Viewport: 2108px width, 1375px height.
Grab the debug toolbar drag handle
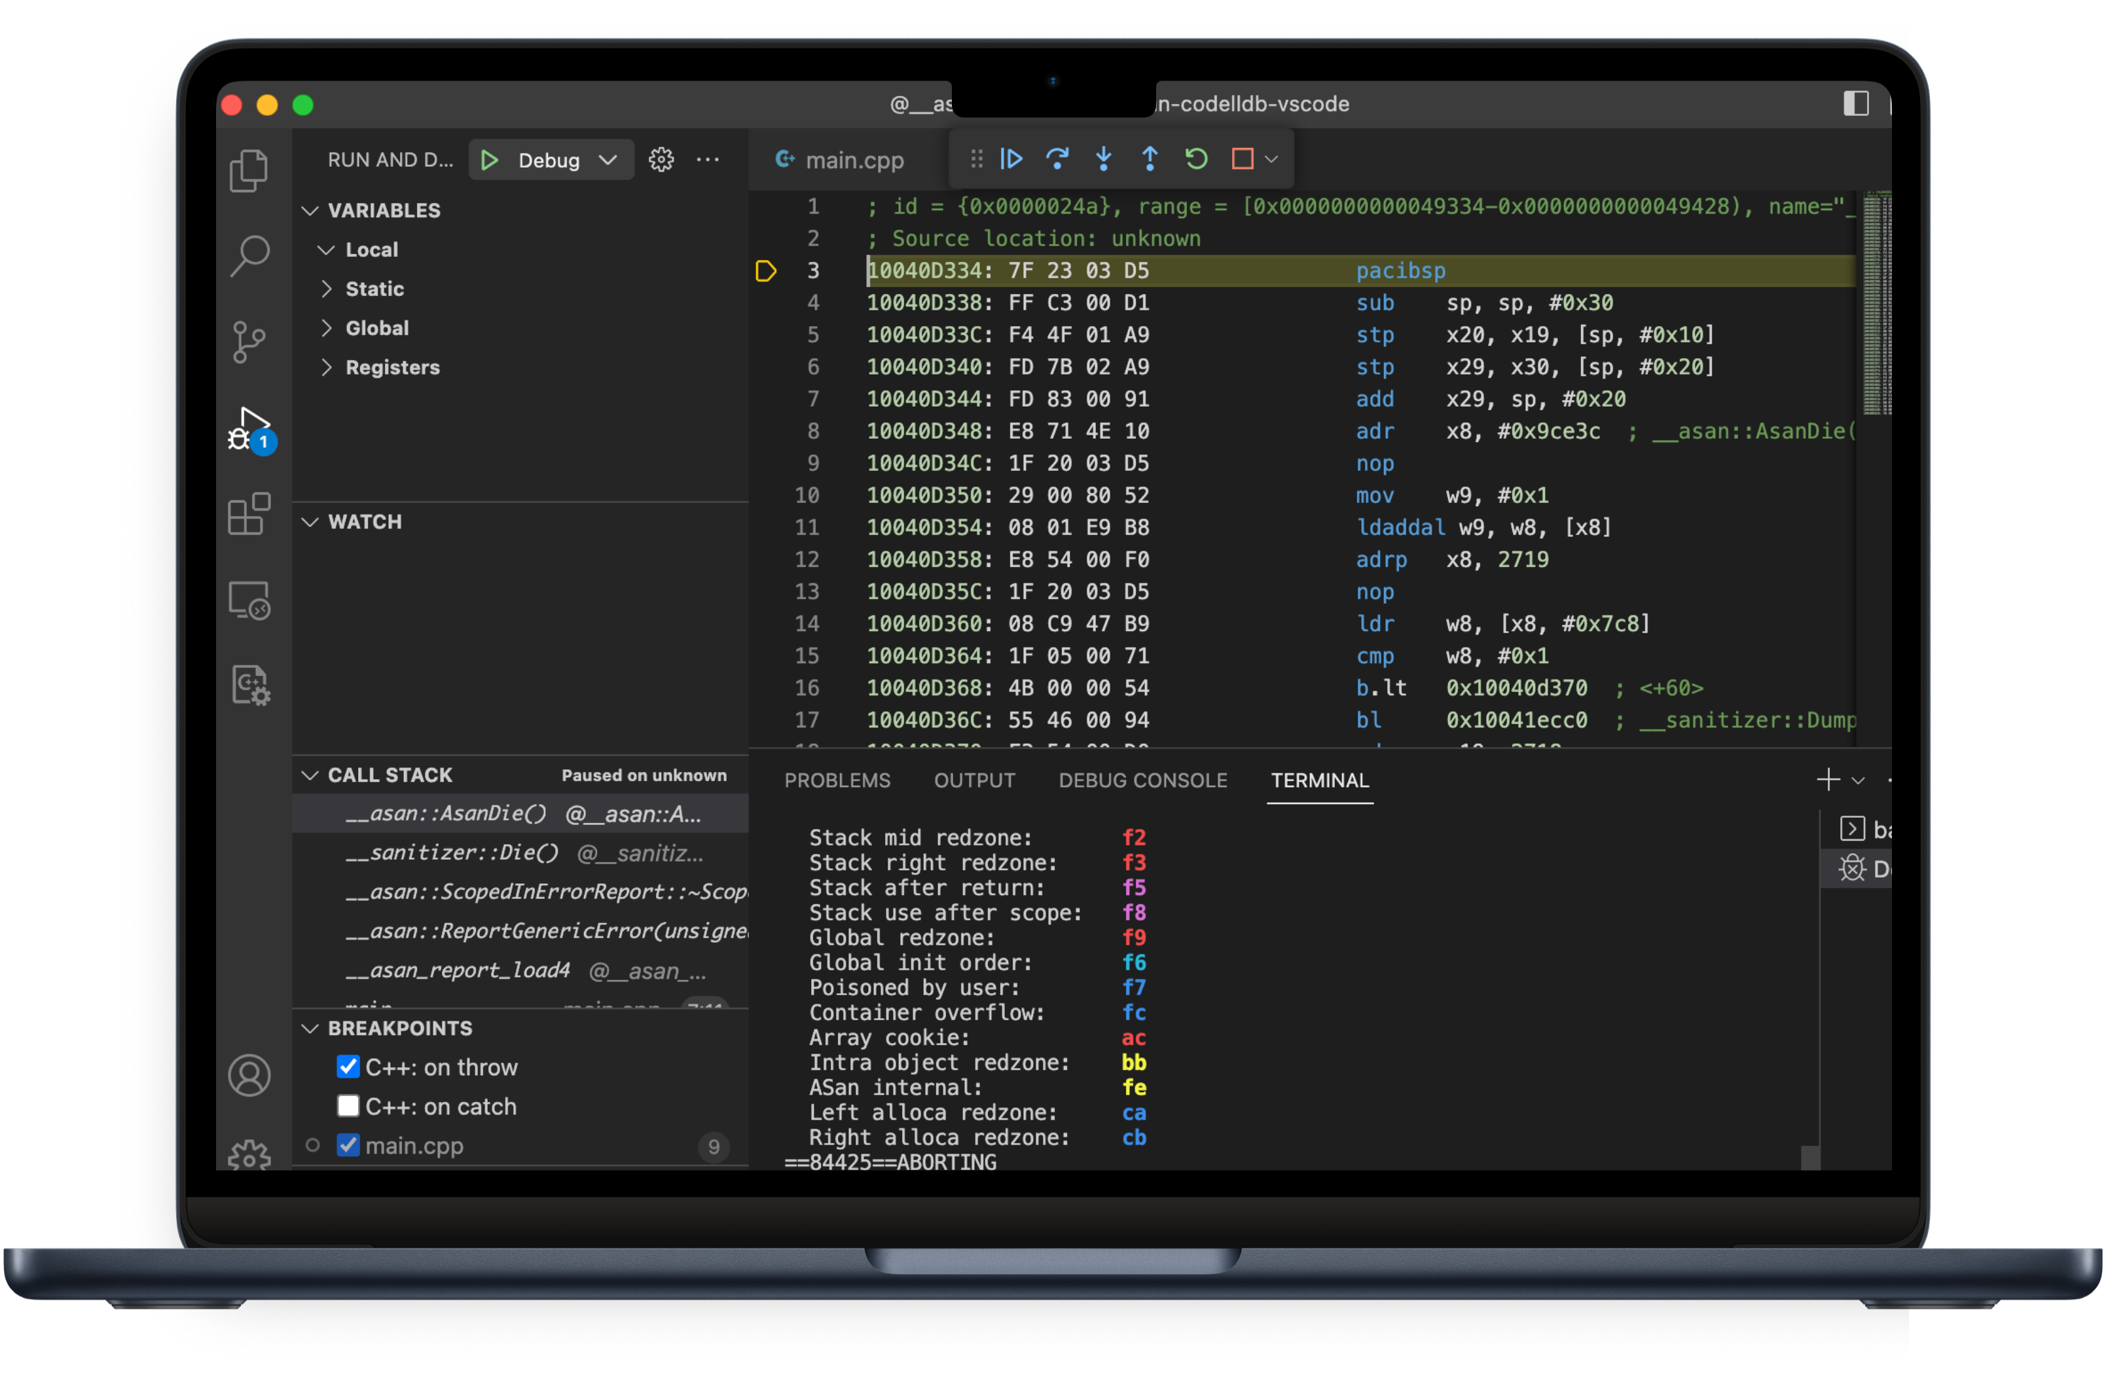(x=976, y=158)
